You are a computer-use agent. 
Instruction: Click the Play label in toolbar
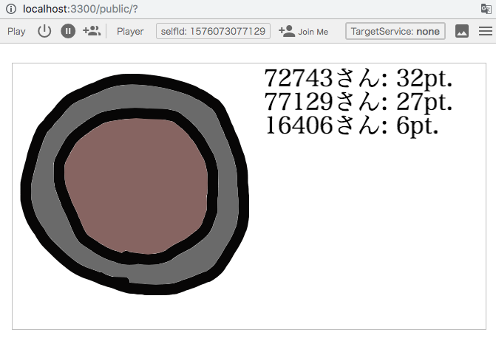(x=16, y=32)
